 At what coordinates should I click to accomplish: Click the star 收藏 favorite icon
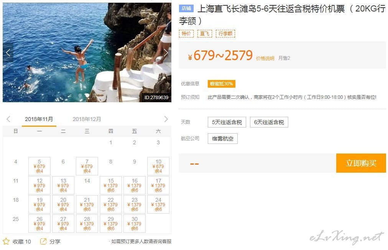[6, 241]
